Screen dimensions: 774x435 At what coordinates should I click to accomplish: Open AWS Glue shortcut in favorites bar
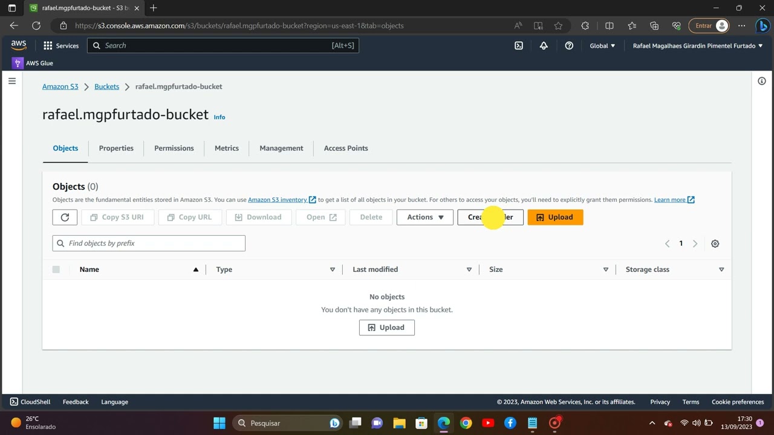coord(33,63)
